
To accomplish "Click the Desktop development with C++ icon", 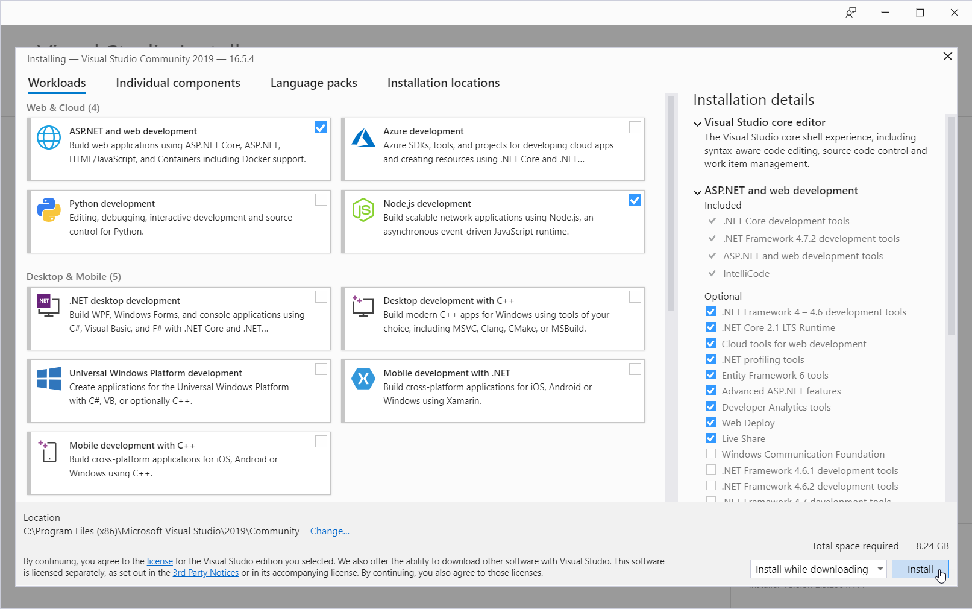I will tap(363, 306).
